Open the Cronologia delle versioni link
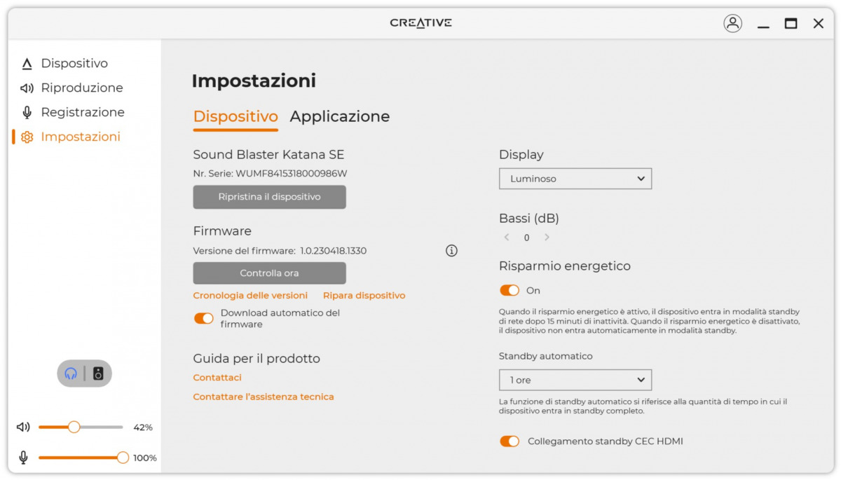 250,296
